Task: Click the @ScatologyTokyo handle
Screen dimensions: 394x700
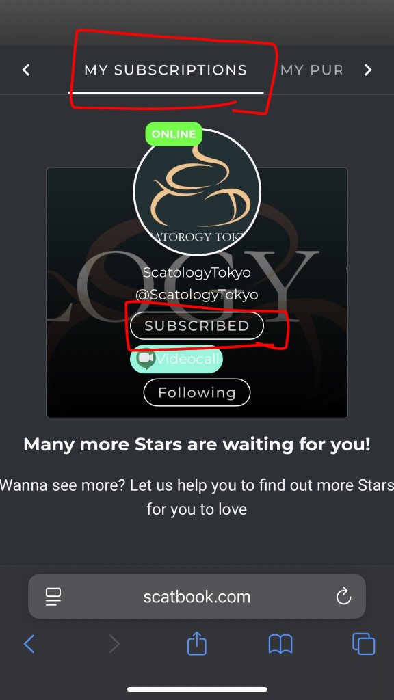Action: pos(196,295)
